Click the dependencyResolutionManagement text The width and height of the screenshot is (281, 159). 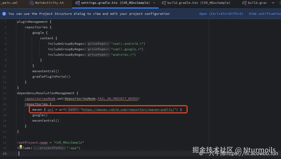pyautogui.click(x=46, y=93)
